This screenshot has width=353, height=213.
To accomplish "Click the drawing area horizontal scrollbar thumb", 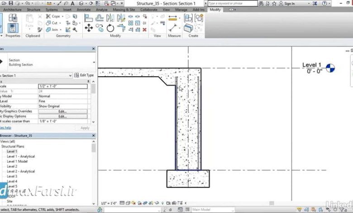I will coord(272,203).
